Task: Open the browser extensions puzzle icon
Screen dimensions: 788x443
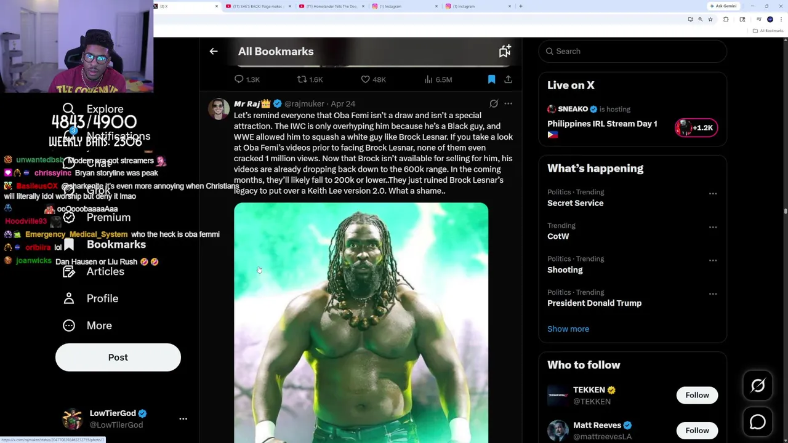Action: [726, 20]
